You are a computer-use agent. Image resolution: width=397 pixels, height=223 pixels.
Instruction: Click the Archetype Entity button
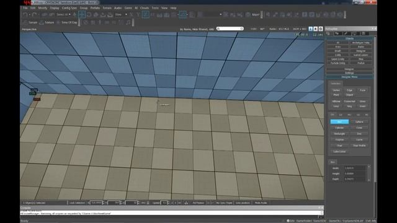coord(361,43)
